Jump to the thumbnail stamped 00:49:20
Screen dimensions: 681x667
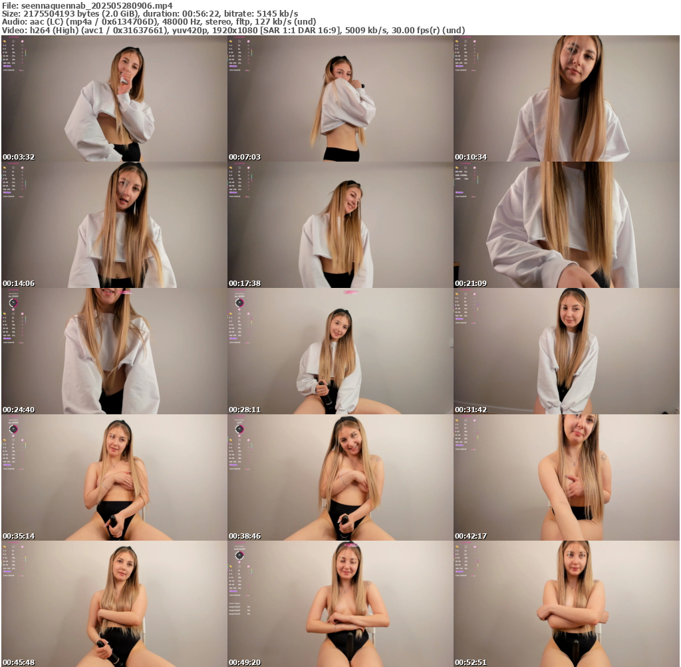coord(340,604)
